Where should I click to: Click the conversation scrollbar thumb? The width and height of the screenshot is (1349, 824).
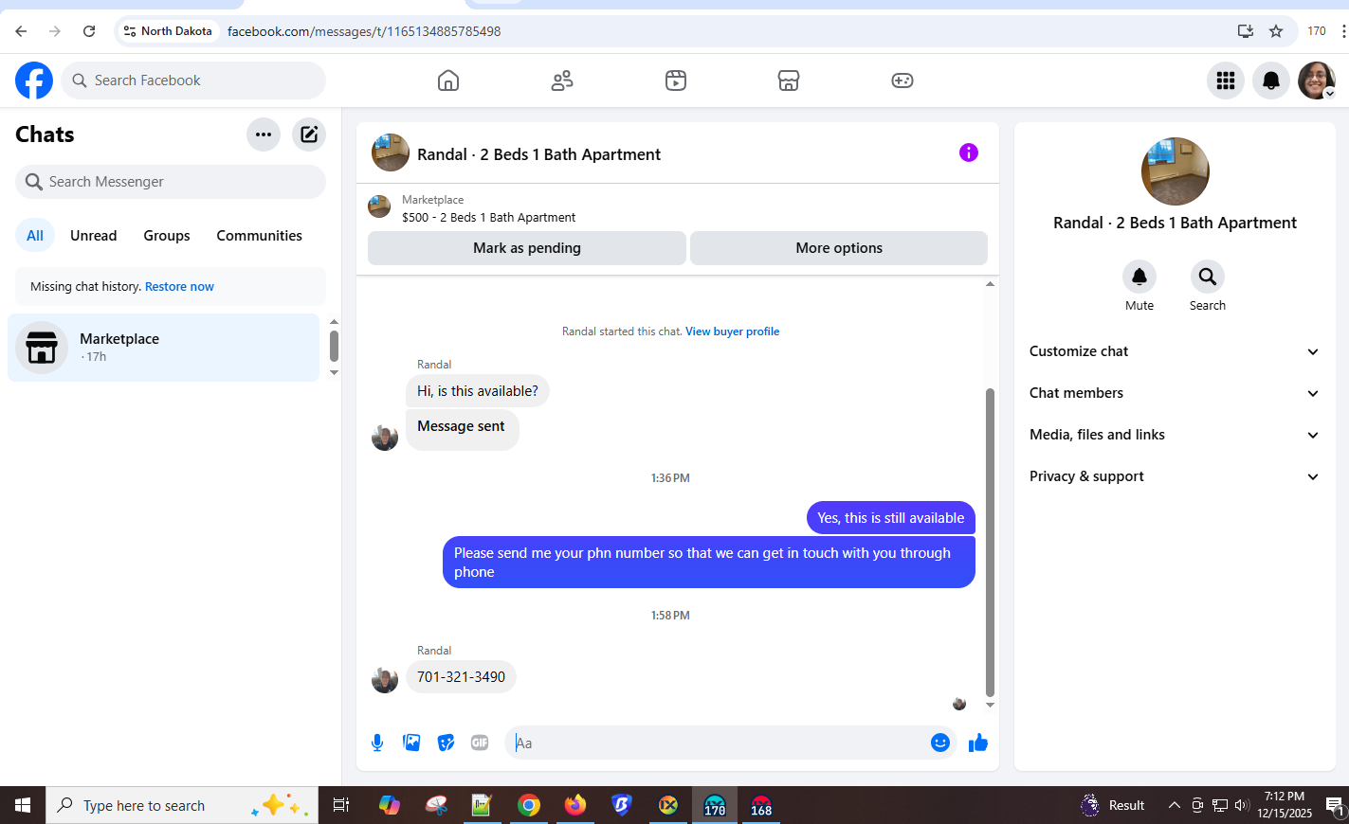990,542
